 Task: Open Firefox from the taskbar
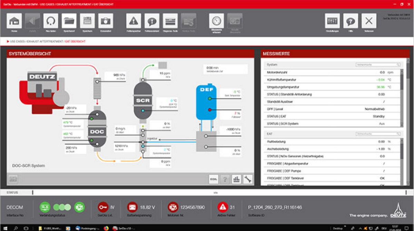(x=106, y=228)
